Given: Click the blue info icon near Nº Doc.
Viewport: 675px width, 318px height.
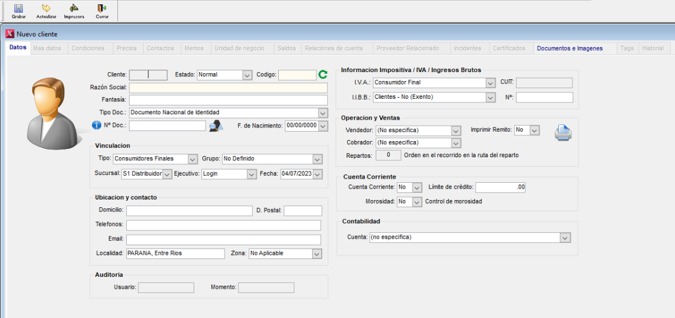Looking at the screenshot, I should tap(97, 126).
